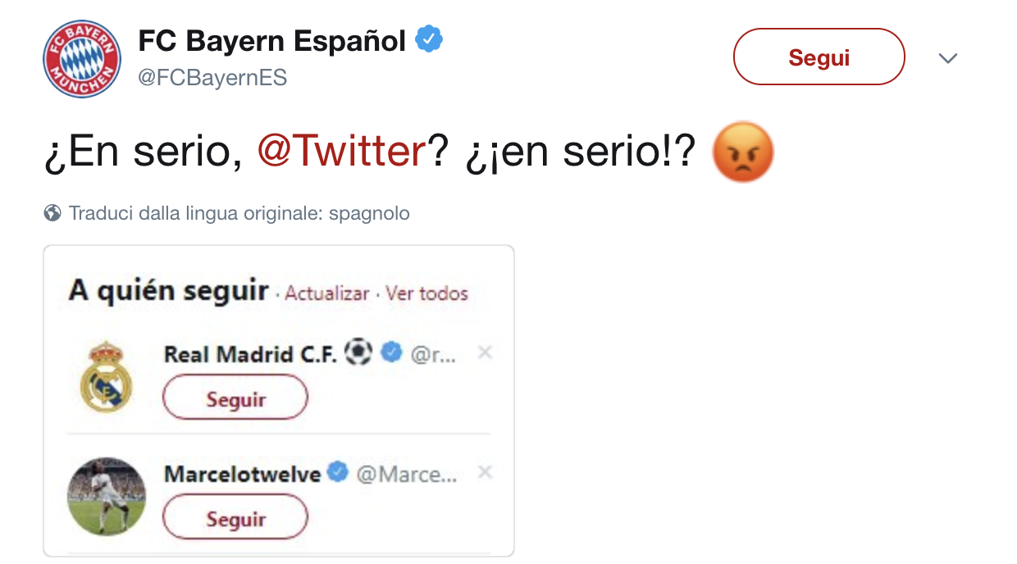Click the verified badge next to Real Madrid C.F.
Screen dimensions: 1017x564
pyautogui.click(x=393, y=353)
